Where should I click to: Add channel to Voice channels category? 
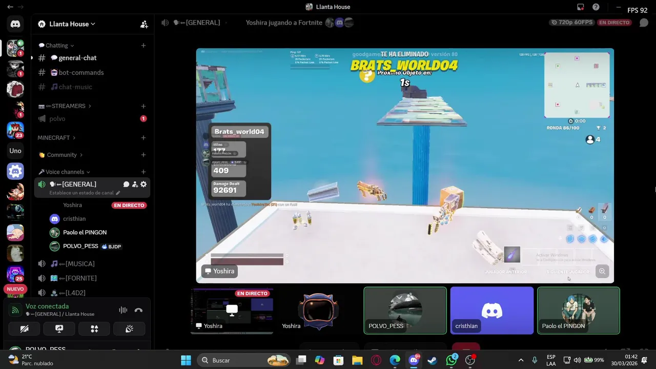143,172
